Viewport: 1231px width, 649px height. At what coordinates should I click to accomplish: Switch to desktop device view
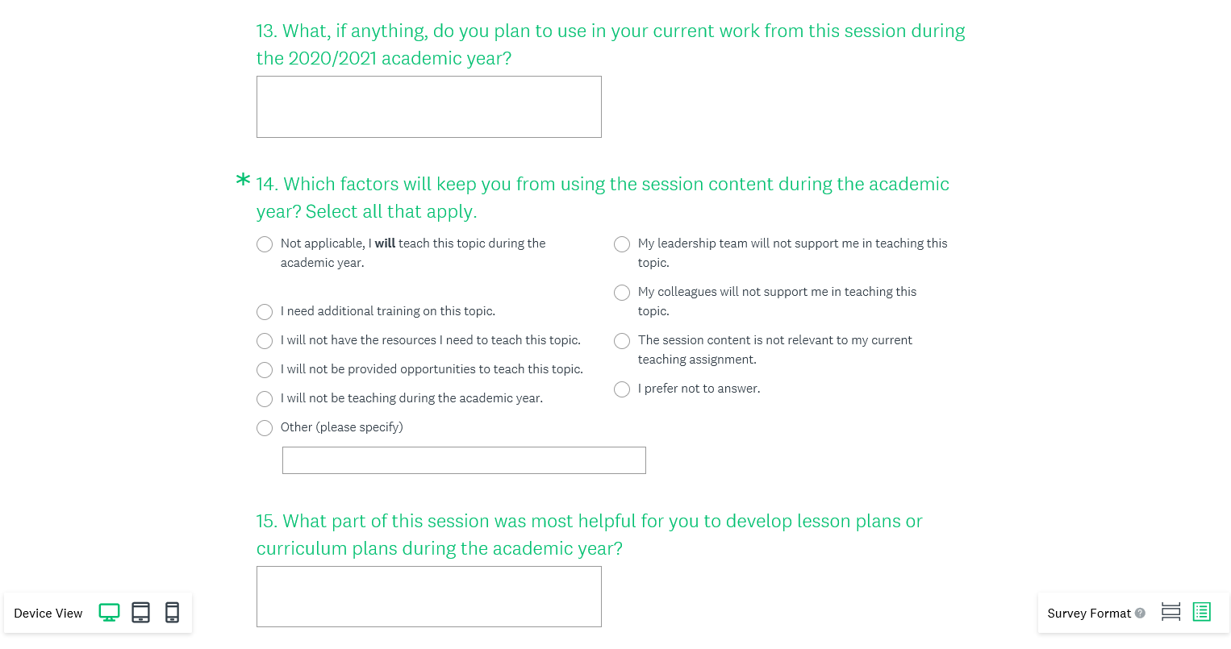(x=109, y=613)
